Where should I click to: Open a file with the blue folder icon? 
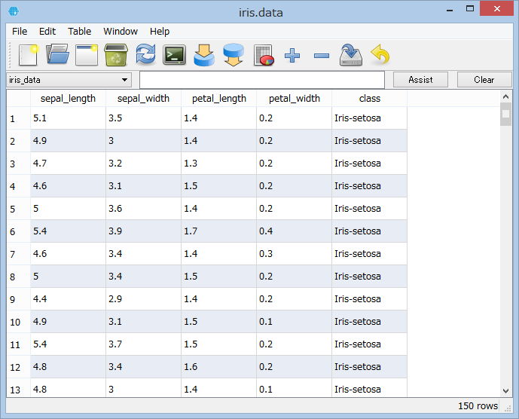click(x=57, y=55)
